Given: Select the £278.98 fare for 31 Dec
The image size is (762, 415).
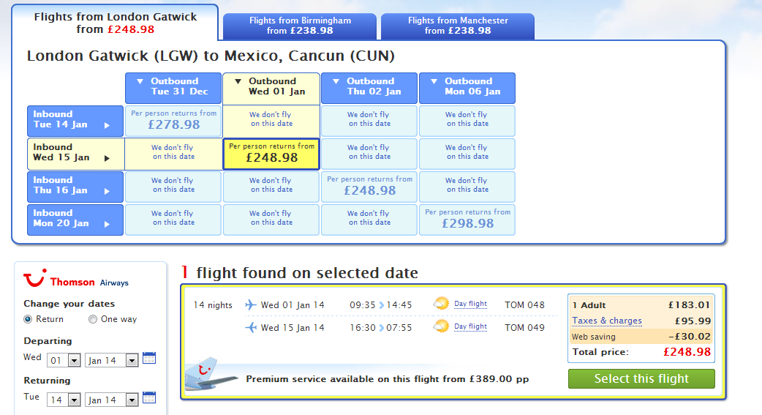Looking at the screenshot, I should click(173, 120).
